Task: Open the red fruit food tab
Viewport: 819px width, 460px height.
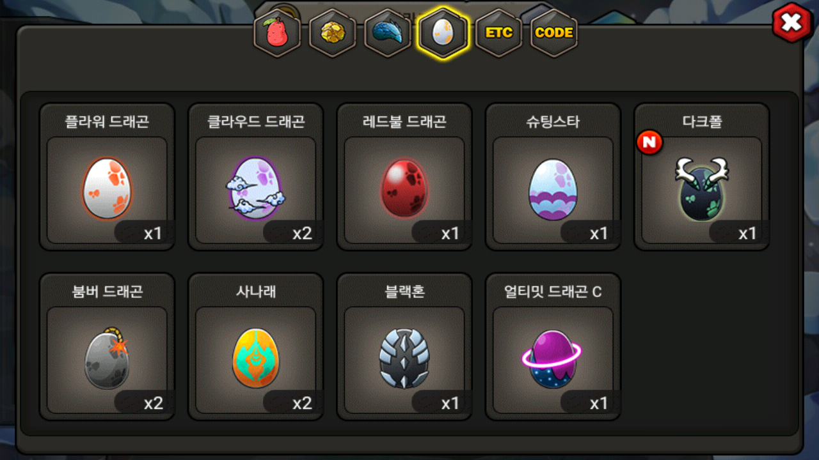Action: tap(277, 33)
